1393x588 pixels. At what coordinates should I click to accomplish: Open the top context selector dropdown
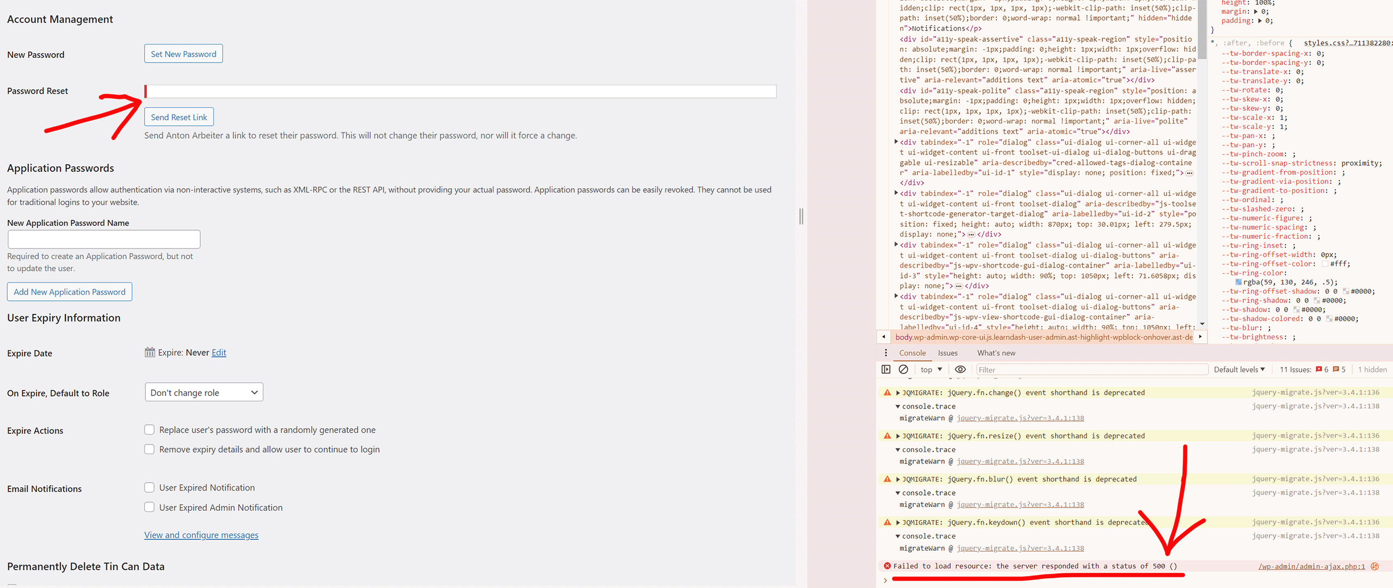932,369
